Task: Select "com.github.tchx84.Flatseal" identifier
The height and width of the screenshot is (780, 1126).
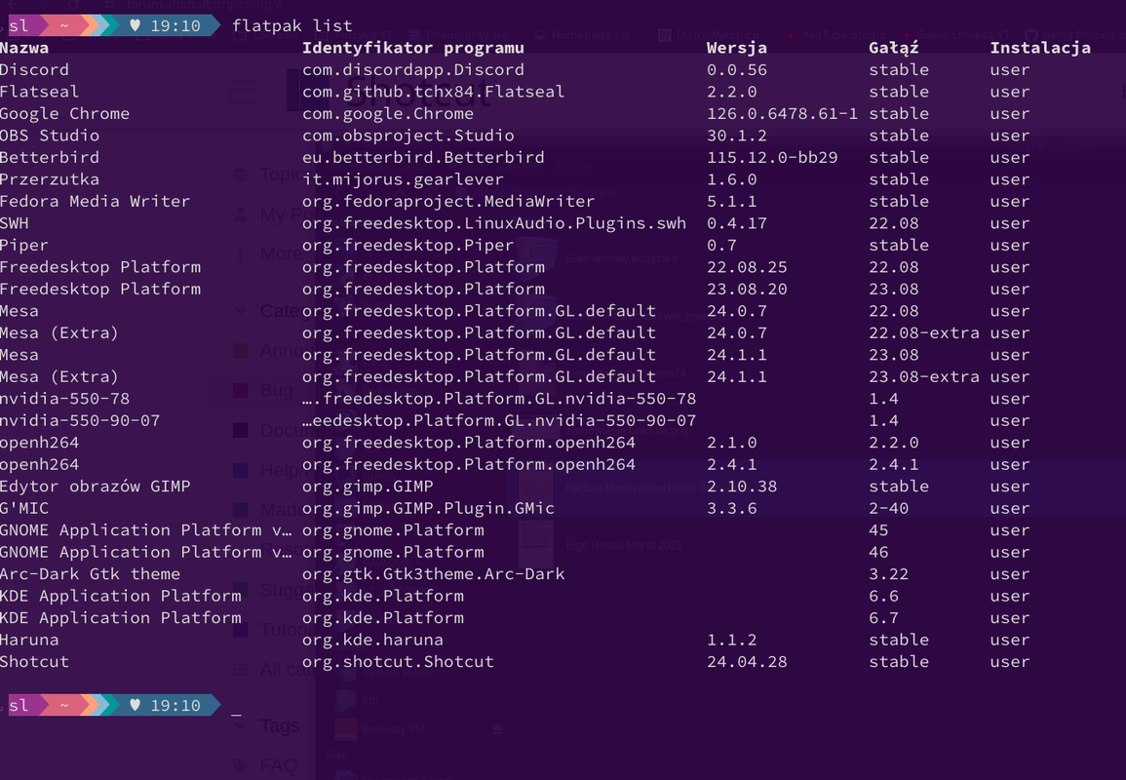Action: pos(433,92)
